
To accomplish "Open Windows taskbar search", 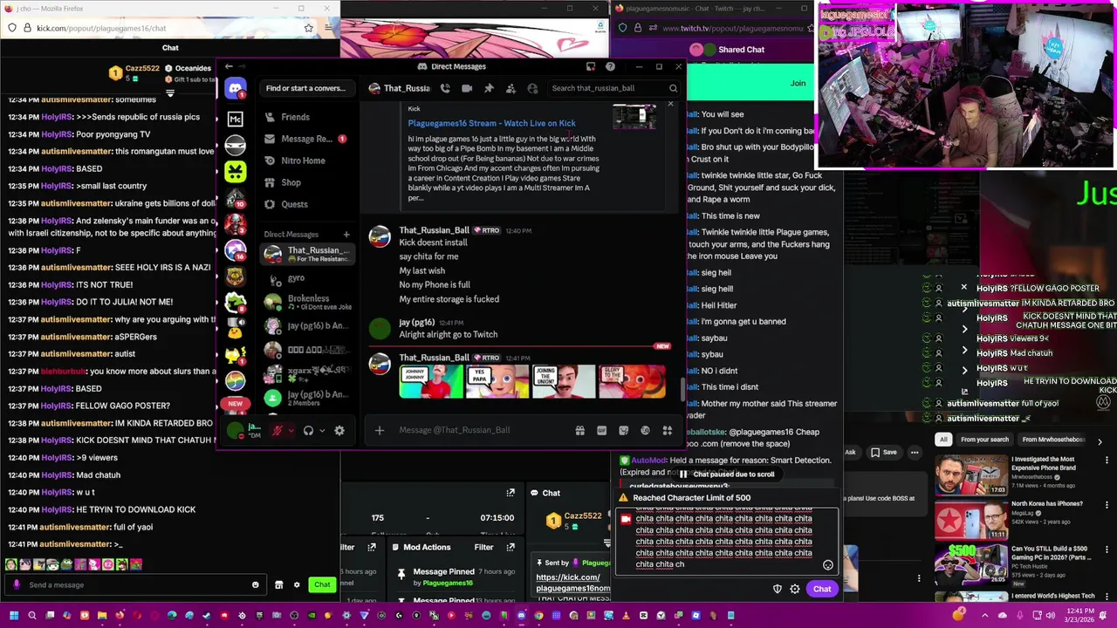I will (x=32, y=616).
